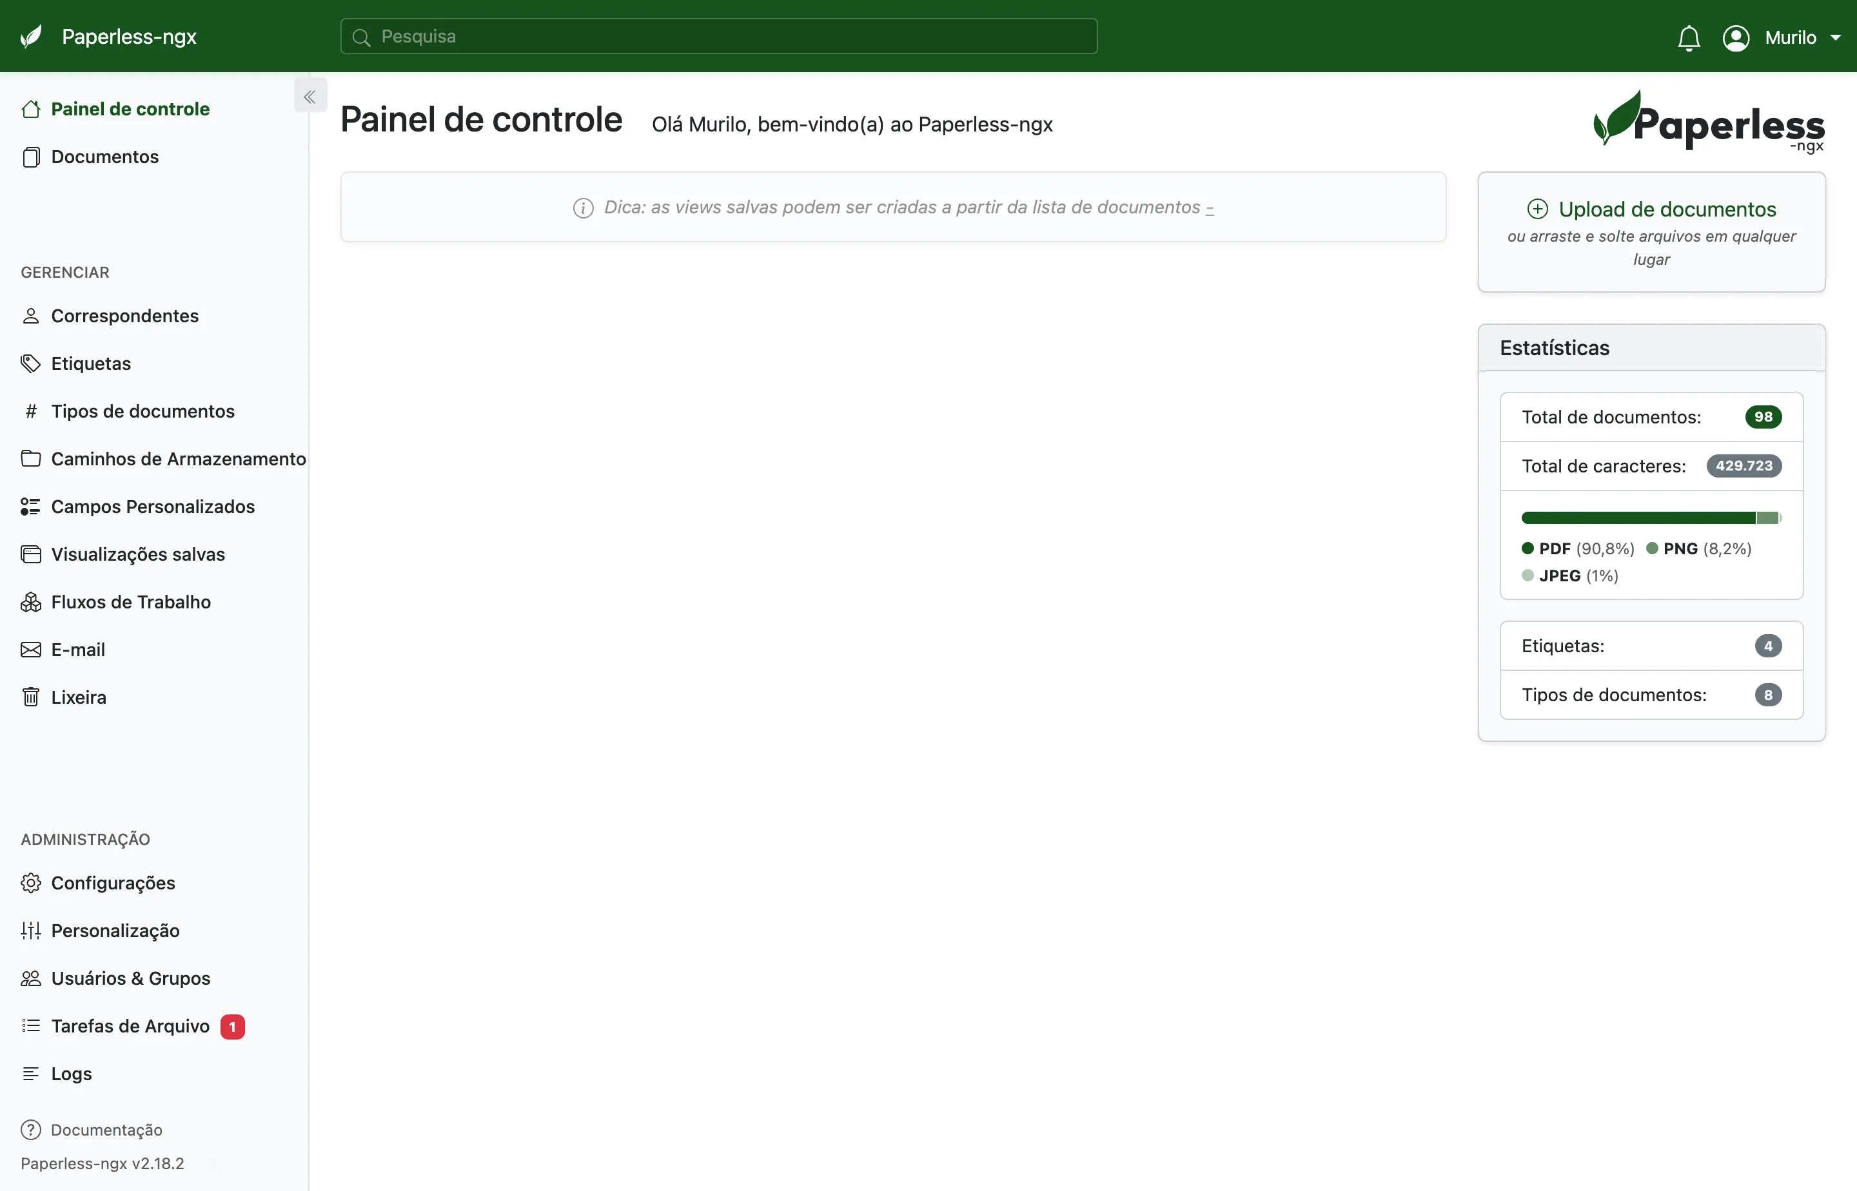Click the Caminhos de Armazenamento folder icon
The width and height of the screenshot is (1857, 1191).
pos(31,459)
